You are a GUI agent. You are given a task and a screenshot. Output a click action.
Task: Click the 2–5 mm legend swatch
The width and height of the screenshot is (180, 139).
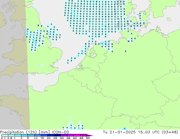[x=24, y=135]
